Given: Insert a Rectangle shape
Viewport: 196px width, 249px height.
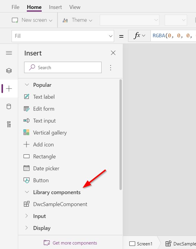Looking at the screenshot, I should tap(44, 157).
